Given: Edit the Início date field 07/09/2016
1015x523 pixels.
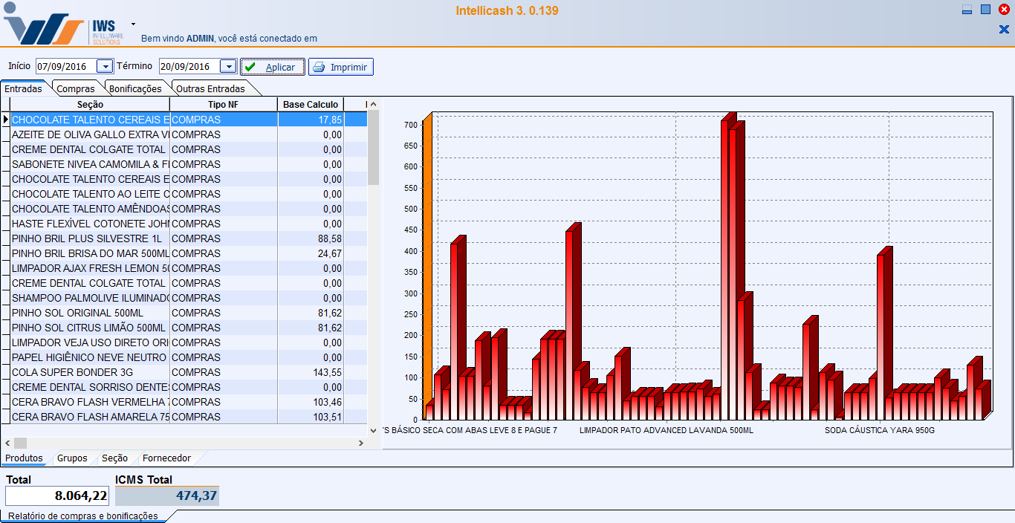Looking at the screenshot, I should [66, 67].
